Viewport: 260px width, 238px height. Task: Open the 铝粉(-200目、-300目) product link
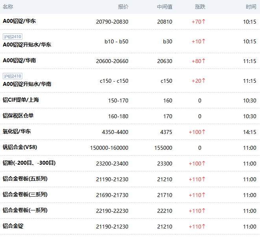(x=29, y=163)
